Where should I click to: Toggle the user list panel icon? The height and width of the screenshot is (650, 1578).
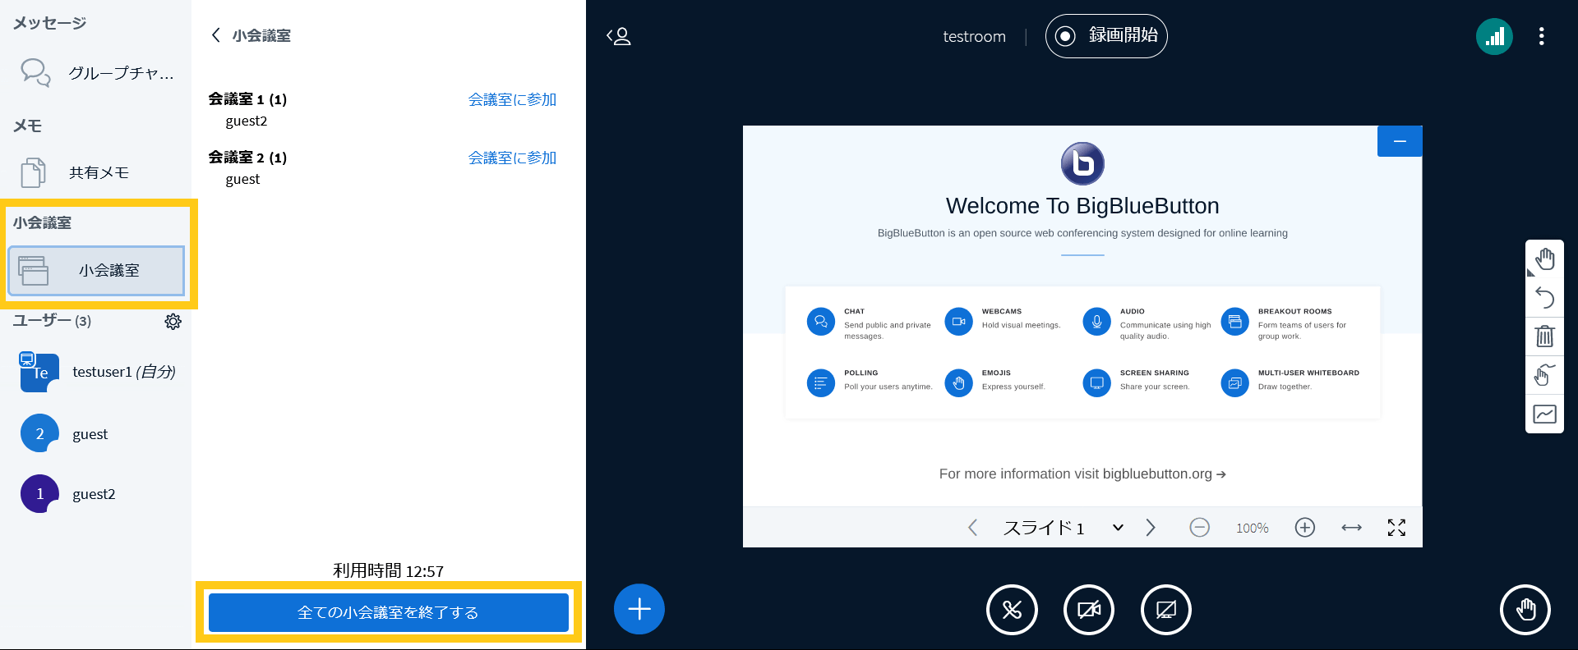619,36
